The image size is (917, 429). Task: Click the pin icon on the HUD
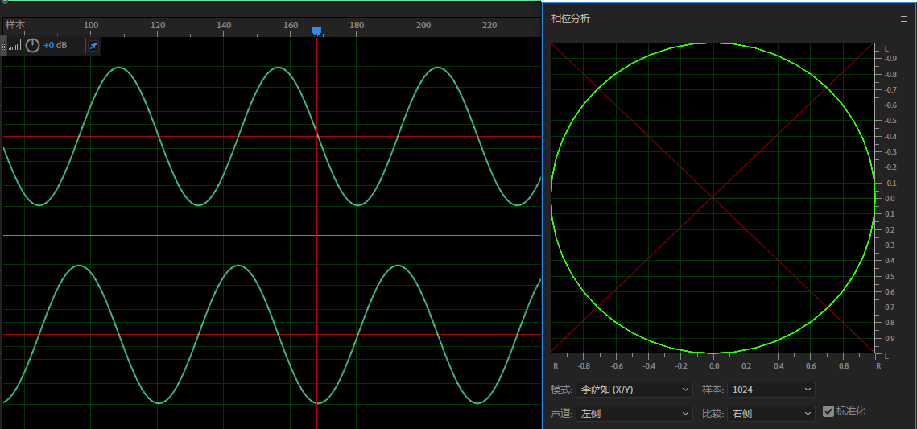tap(93, 46)
